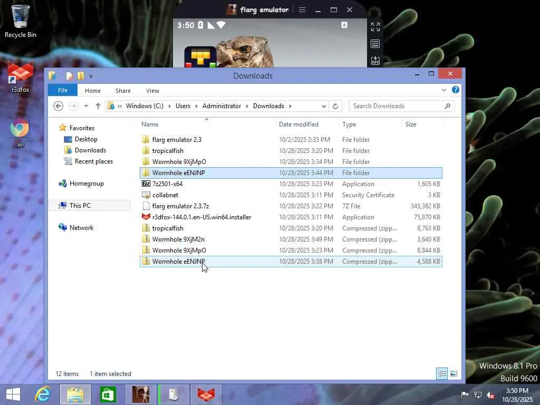This screenshot has width=540, height=405.
Task: Show hidden breadcrumb path chevrons
Action: click(120, 106)
